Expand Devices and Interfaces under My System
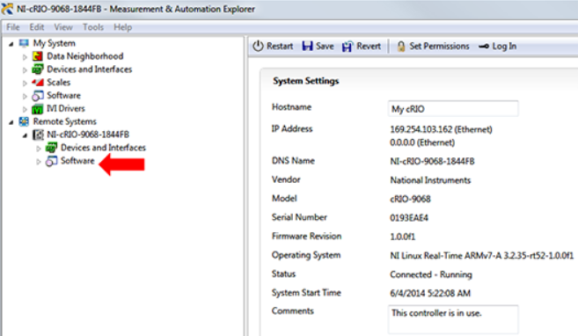The height and width of the screenshot is (336, 578). point(25,69)
